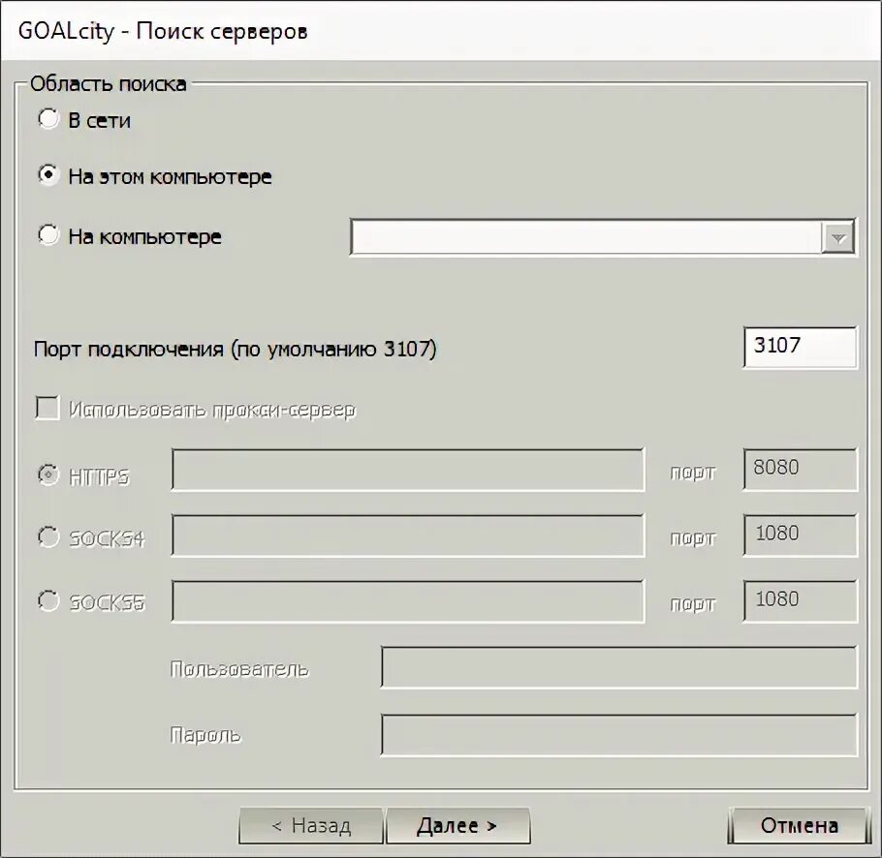Click the SOCKS5 proxy address field
Image resolution: width=882 pixels, height=858 pixels.
[407, 601]
